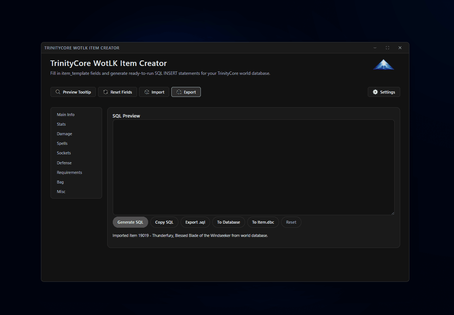This screenshot has width=454, height=315.
Task: Click the Preview Tooltip button
Action: coord(73,92)
